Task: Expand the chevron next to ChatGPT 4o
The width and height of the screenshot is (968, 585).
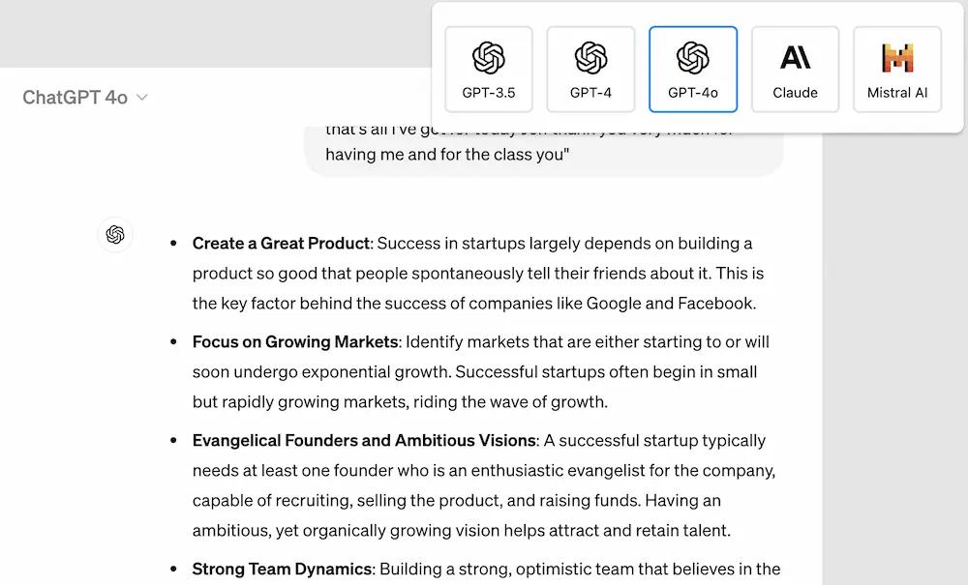Action: 142,98
